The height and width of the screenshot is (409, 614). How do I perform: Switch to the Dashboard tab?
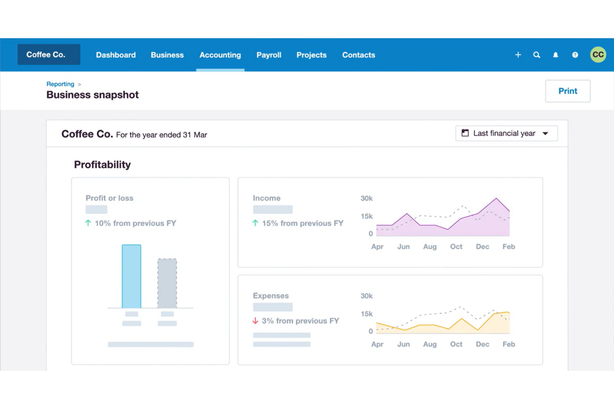click(x=116, y=55)
